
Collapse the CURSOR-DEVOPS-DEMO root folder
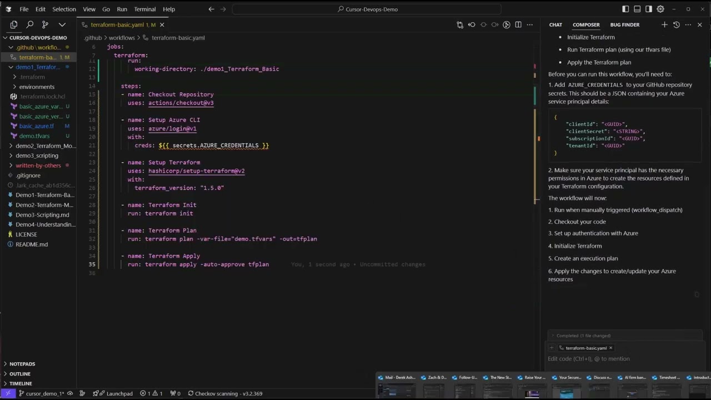[38, 38]
